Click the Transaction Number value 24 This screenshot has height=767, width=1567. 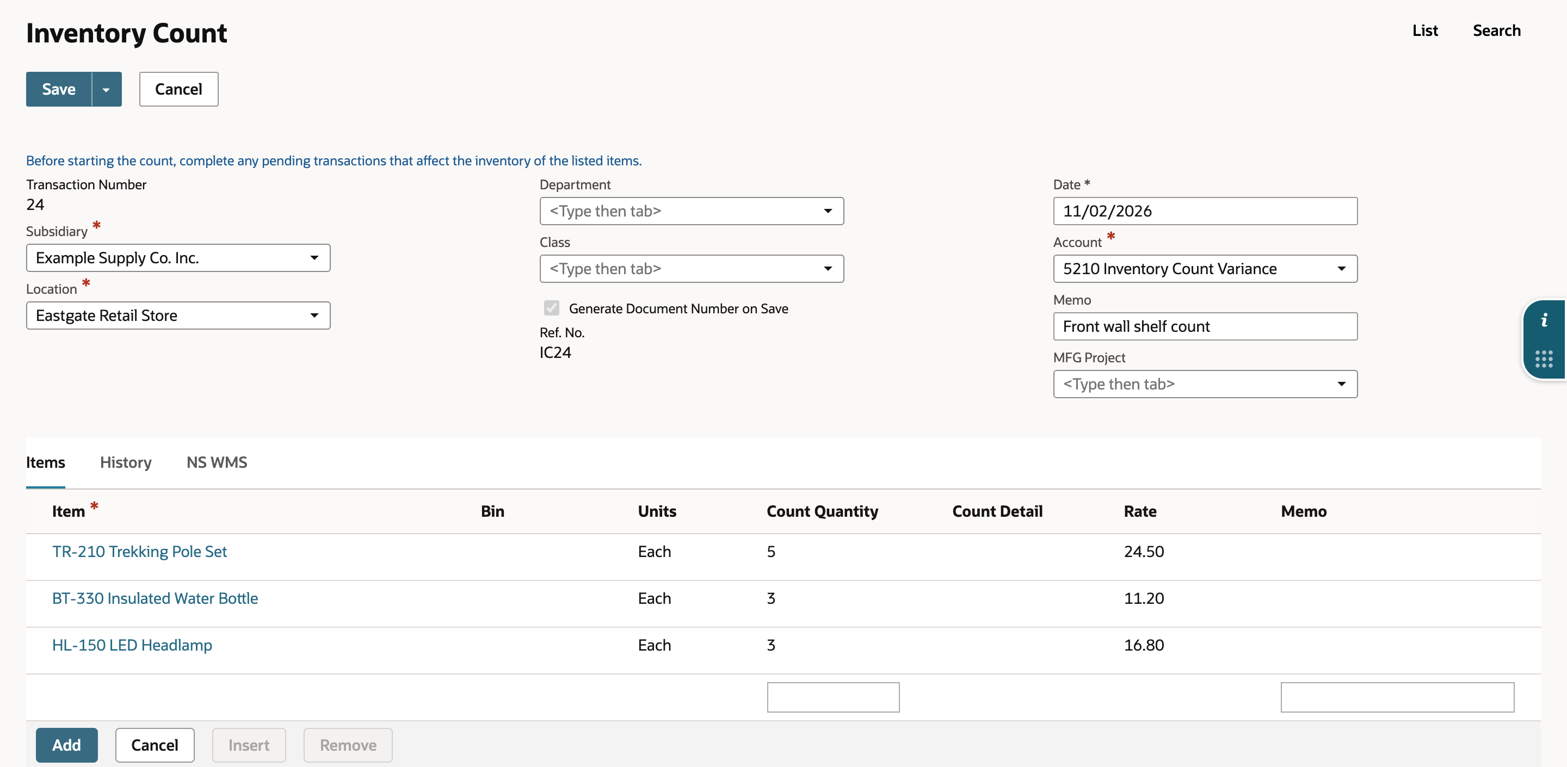click(x=35, y=205)
